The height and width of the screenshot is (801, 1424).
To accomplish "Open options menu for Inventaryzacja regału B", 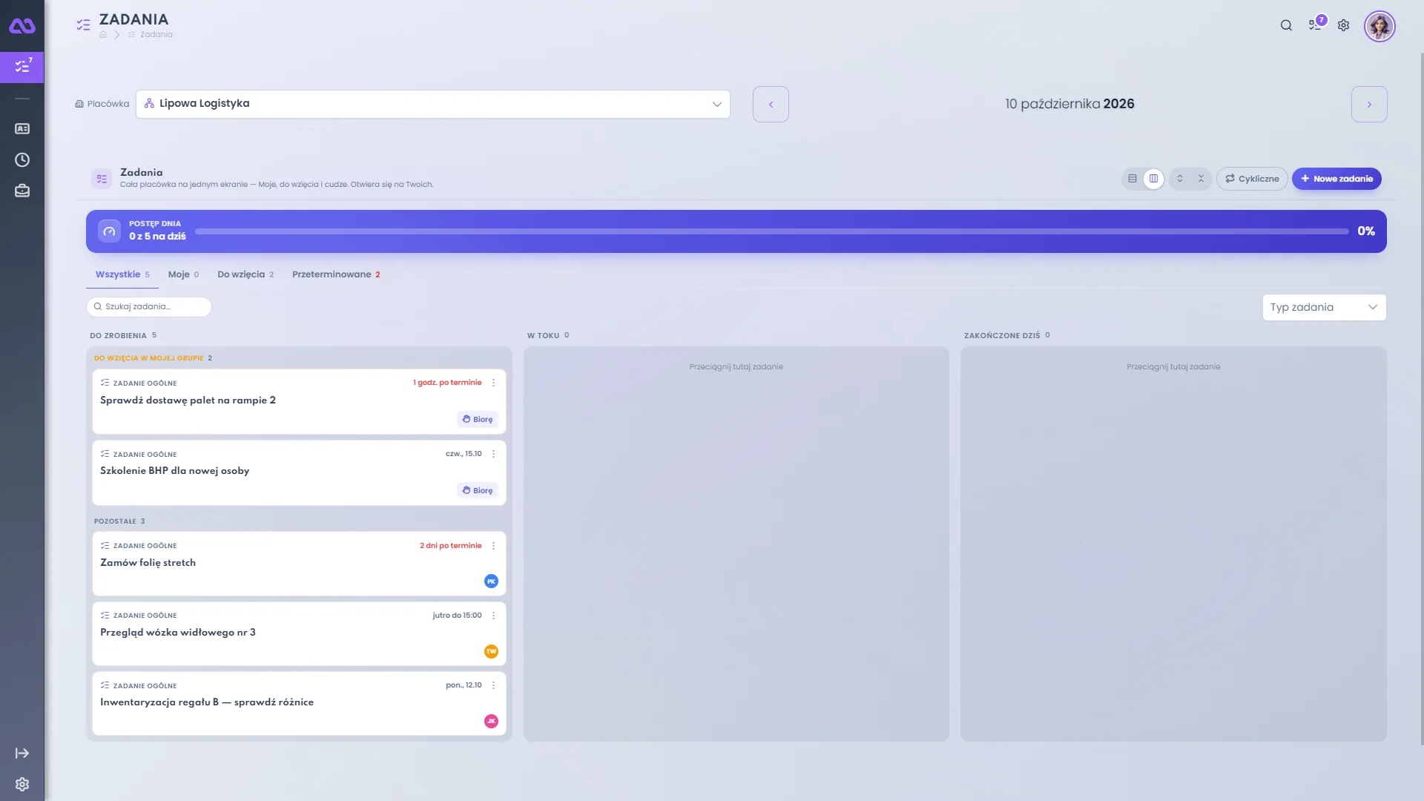I will [493, 685].
